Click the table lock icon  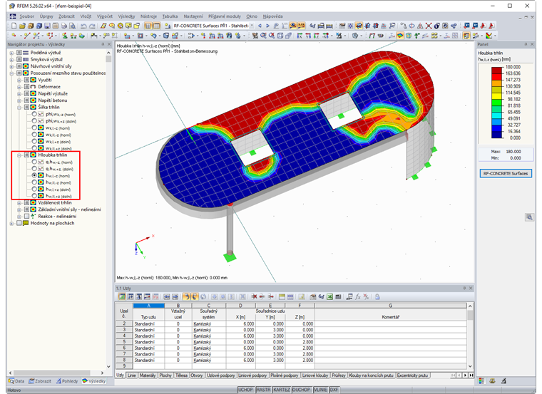[377, 296]
